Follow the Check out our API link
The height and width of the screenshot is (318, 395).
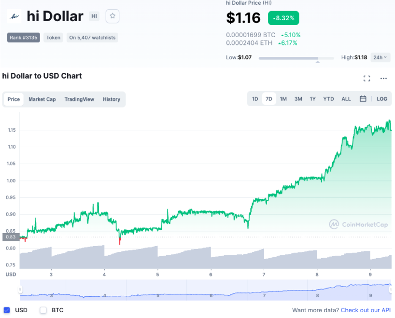[x=366, y=310]
